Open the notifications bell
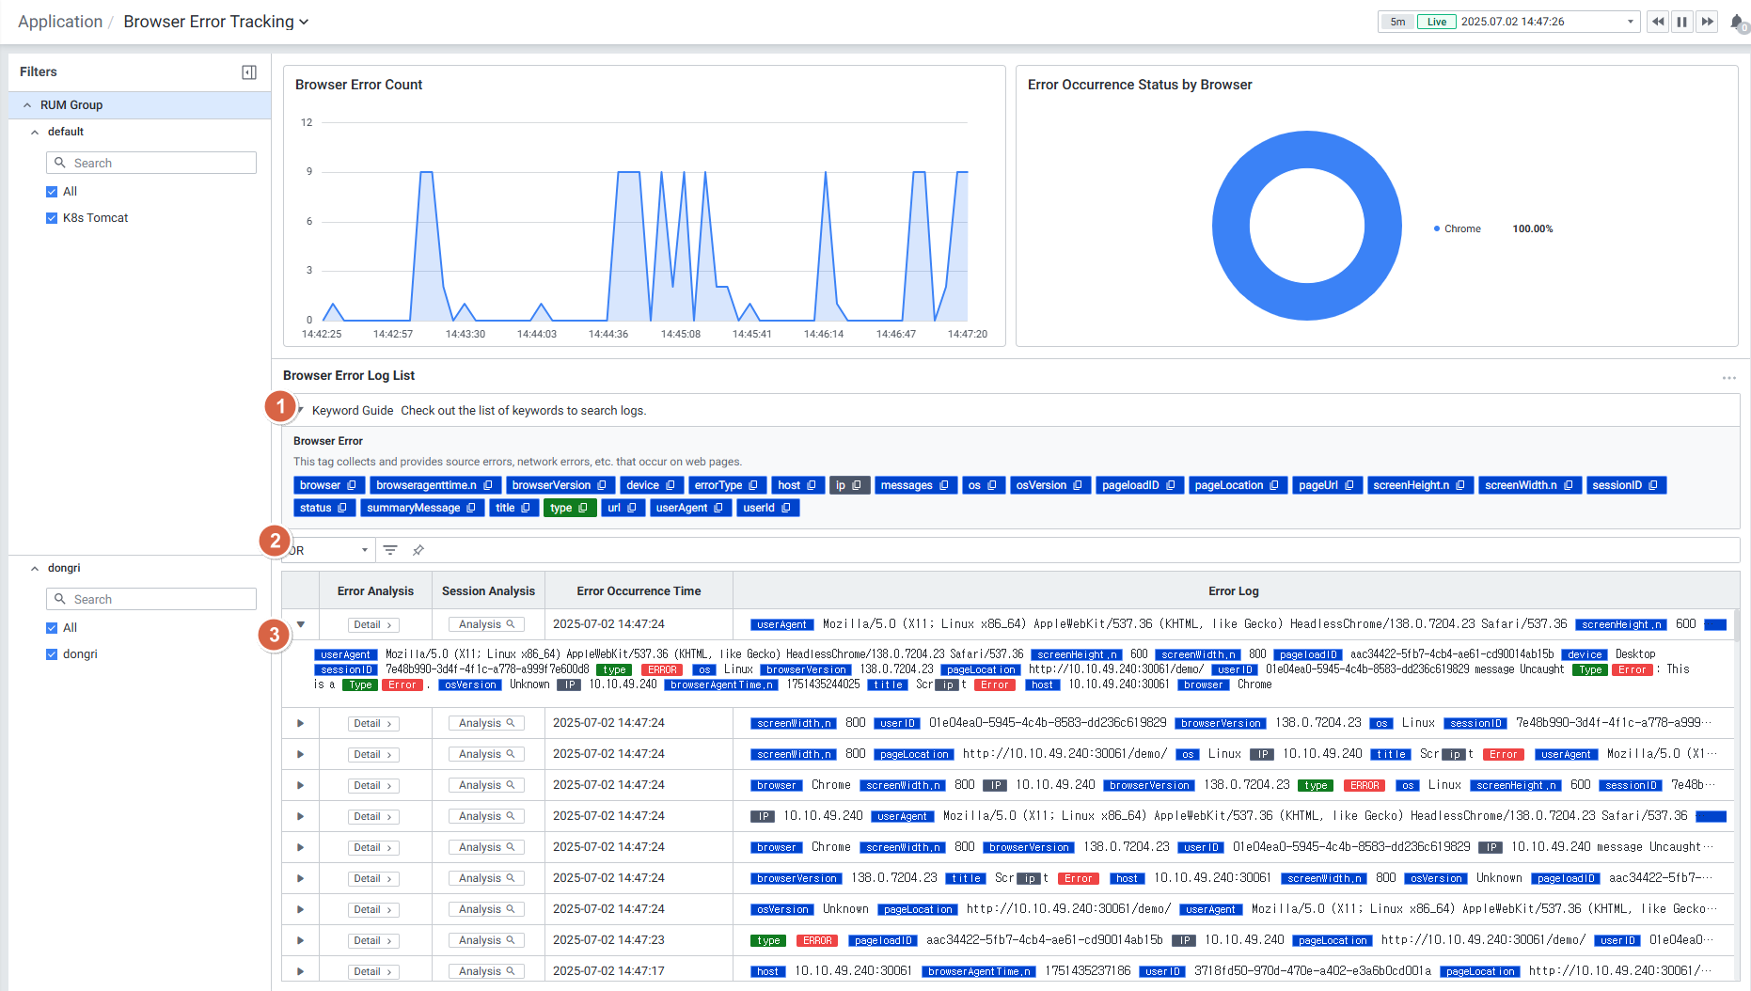 (1737, 22)
